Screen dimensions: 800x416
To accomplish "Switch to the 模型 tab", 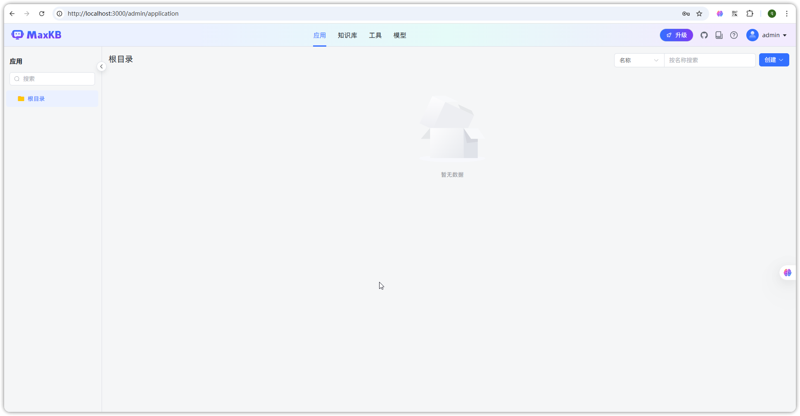I will click(x=399, y=35).
